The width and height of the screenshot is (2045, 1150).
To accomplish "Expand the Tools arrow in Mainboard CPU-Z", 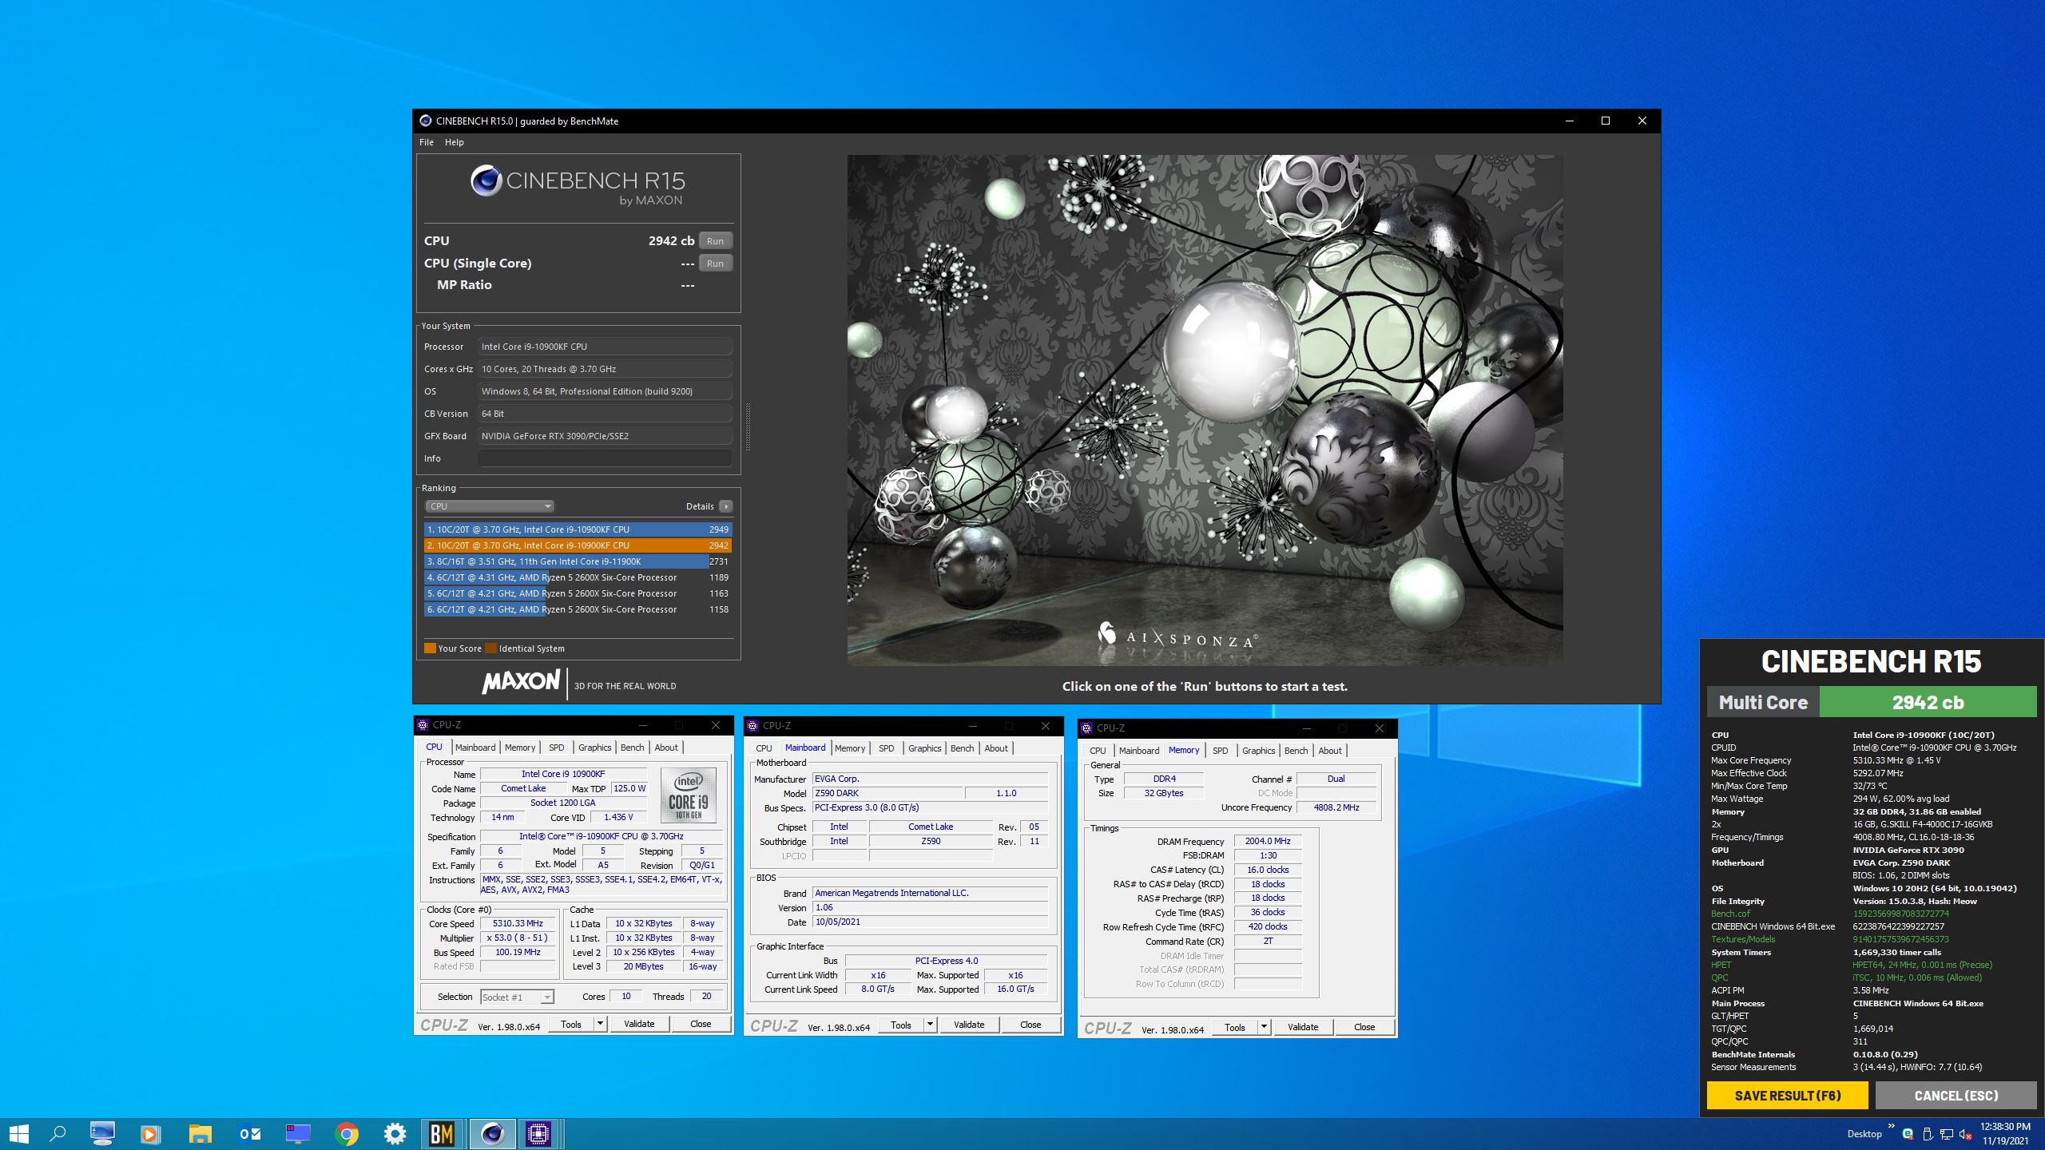I will pyautogui.click(x=930, y=1025).
